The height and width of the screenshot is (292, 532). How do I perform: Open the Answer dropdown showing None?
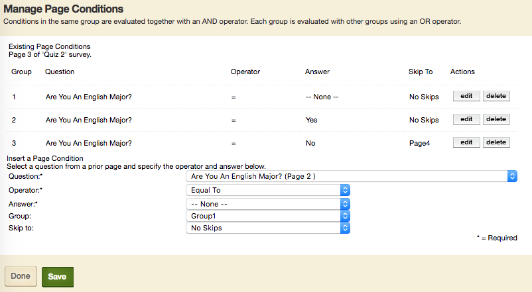point(268,204)
